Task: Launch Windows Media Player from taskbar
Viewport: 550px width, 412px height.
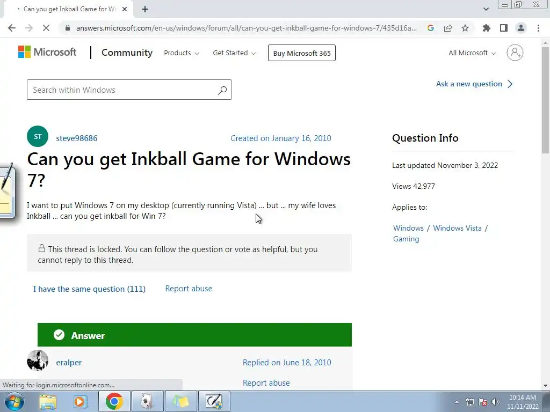Action: [81, 401]
